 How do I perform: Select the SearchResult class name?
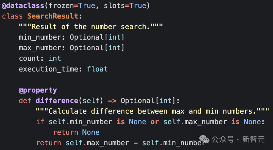coord(53,16)
